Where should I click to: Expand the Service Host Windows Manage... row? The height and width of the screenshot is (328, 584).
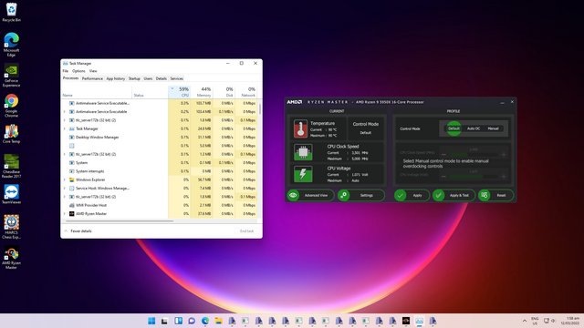click(65, 189)
